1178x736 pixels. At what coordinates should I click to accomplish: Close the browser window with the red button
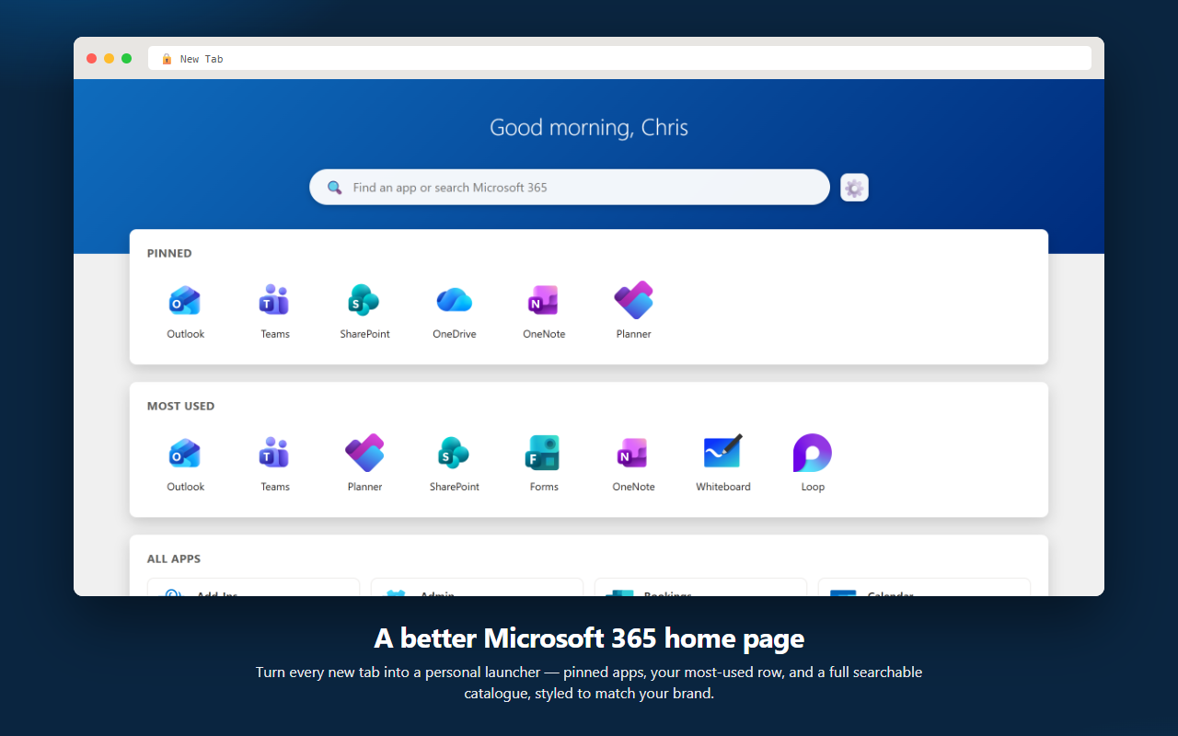91,59
